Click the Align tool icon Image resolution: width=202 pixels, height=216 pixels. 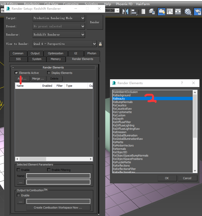[134, 12]
